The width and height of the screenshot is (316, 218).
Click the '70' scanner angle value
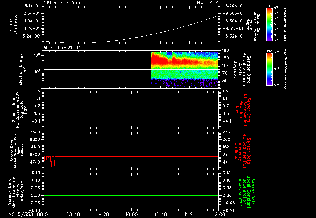225,73
